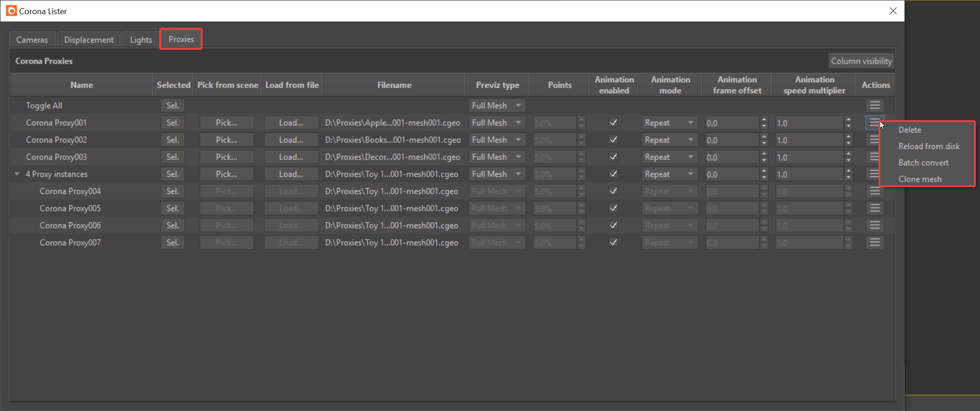Increase speed multiplier for Corona Proxy002
This screenshot has width=980, height=411.
(x=849, y=137)
